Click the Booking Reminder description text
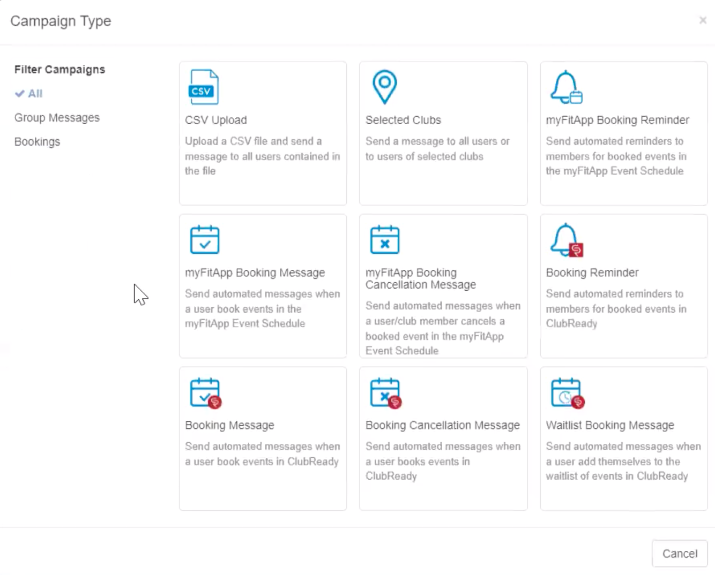This screenshot has height=575, width=715. tap(616, 309)
